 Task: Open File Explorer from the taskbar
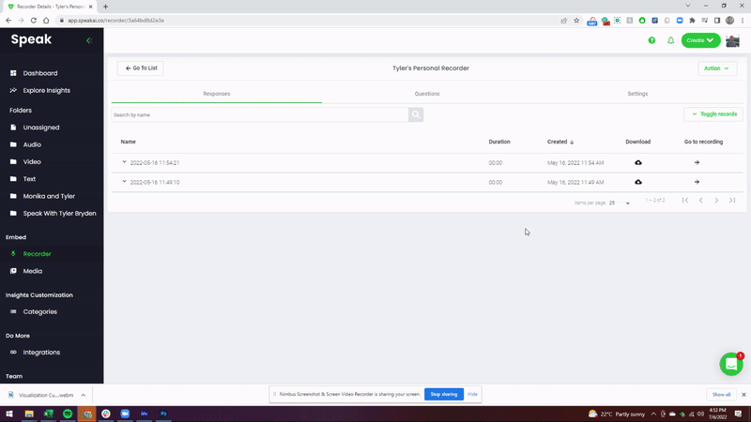pyautogui.click(x=29, y=414)
